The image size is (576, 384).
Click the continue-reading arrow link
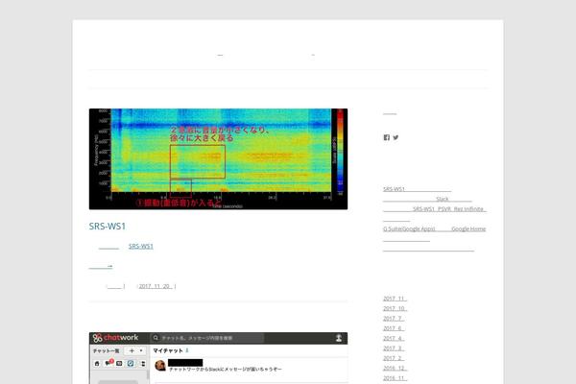point(101,266)
